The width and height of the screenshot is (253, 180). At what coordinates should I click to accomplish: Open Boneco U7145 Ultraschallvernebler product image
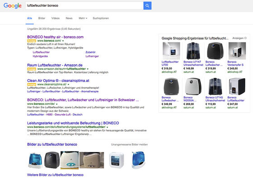[215, 86]
